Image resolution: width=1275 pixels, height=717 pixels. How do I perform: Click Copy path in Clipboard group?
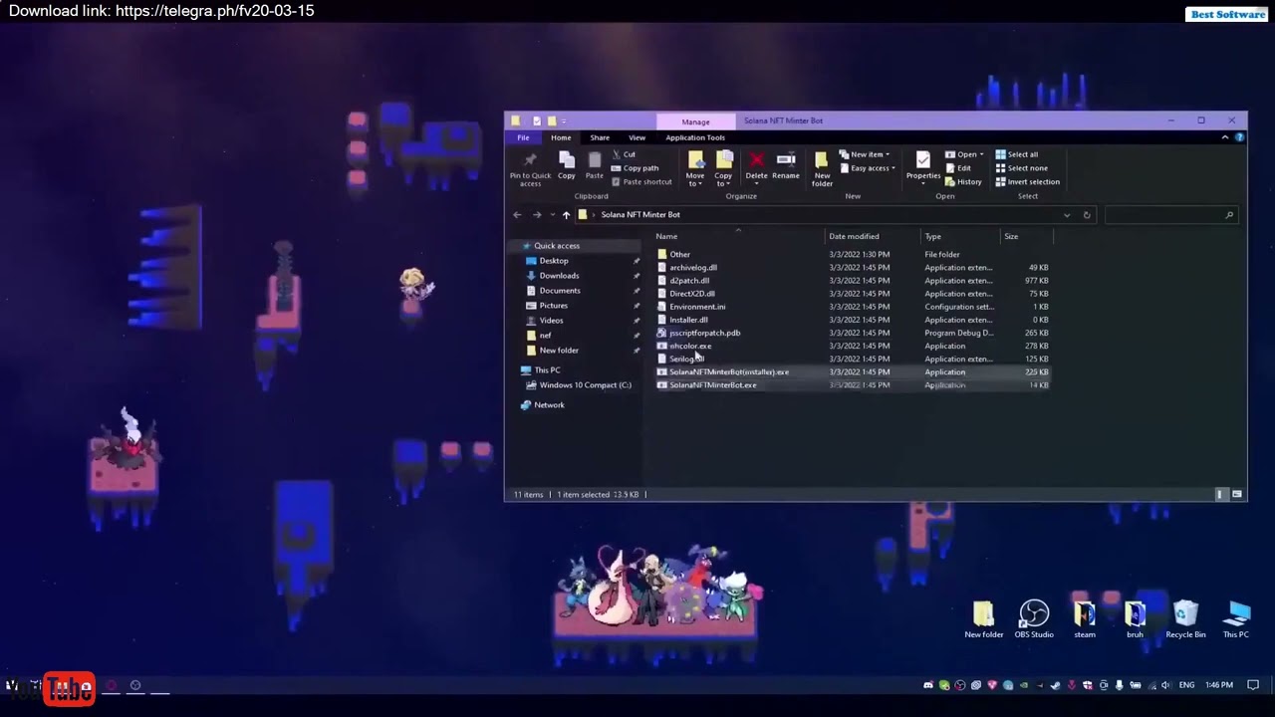pos(635,168)
